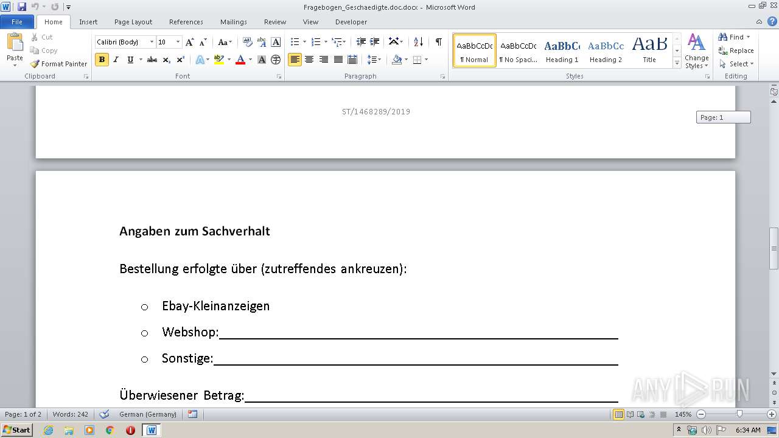Expand bullets list dropdown
This screenshot has width=779, height=438.
[305, 42]
